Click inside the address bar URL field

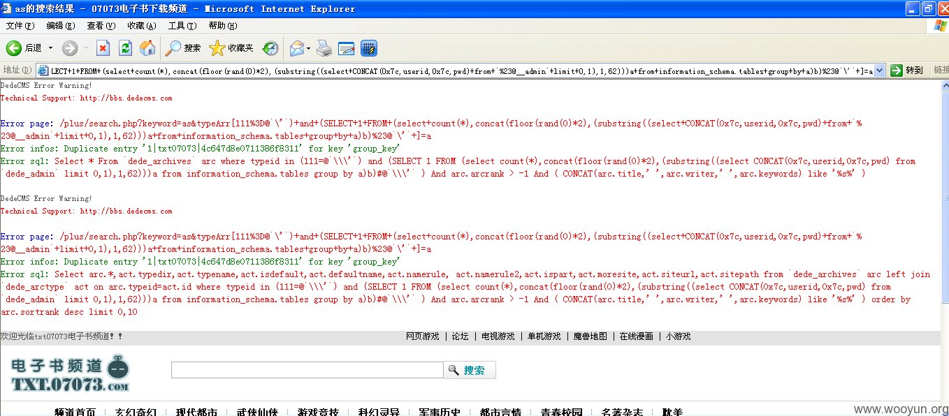coord(461,70)
